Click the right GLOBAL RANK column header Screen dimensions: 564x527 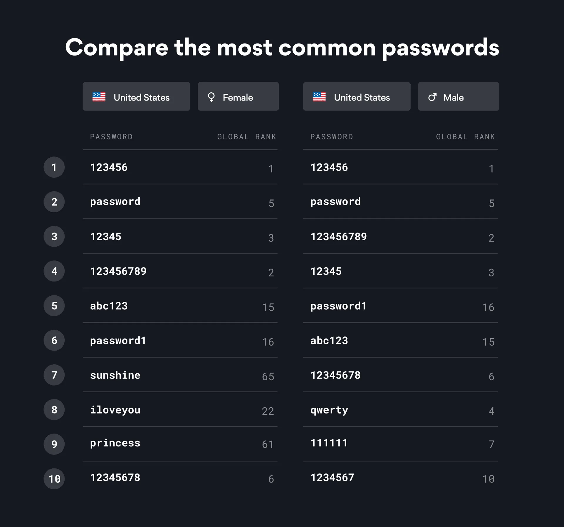coord(465,137)
